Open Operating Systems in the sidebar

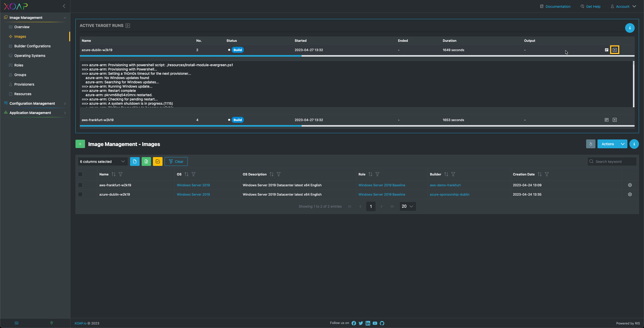(30, 56)
